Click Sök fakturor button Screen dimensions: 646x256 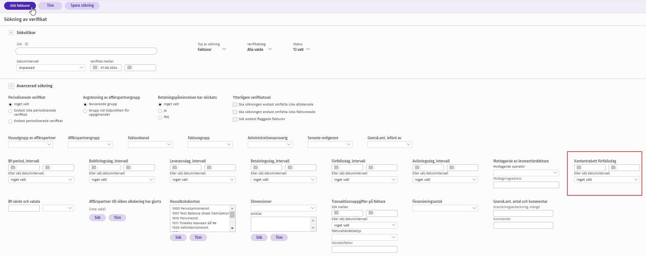click(20, 6)
